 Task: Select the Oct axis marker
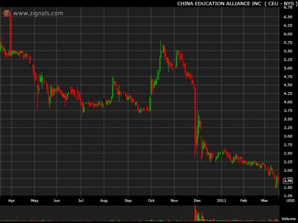coord(151,201)
